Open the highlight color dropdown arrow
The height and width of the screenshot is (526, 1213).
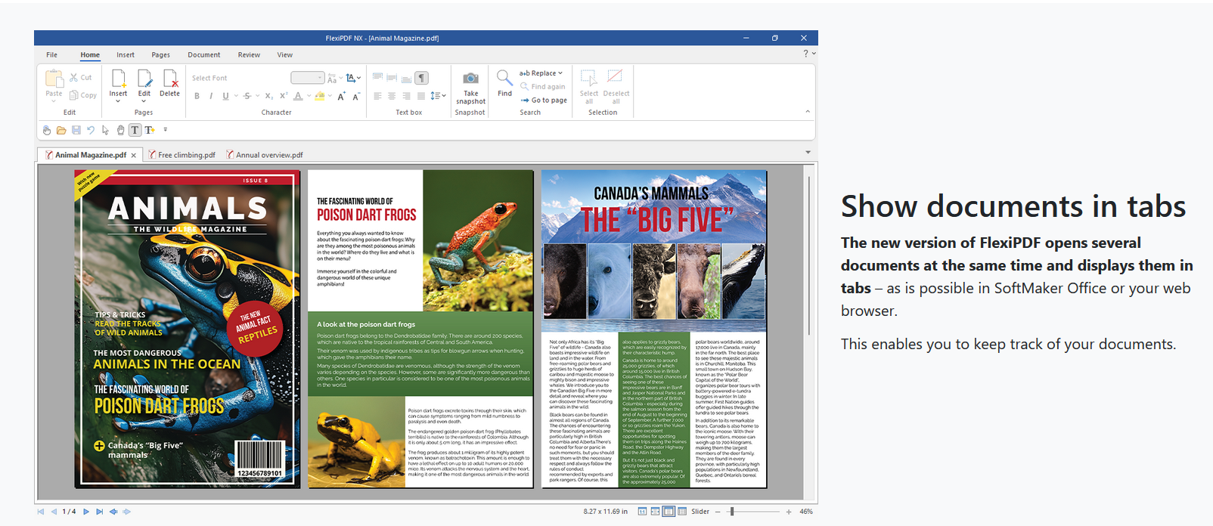point(331,96)
